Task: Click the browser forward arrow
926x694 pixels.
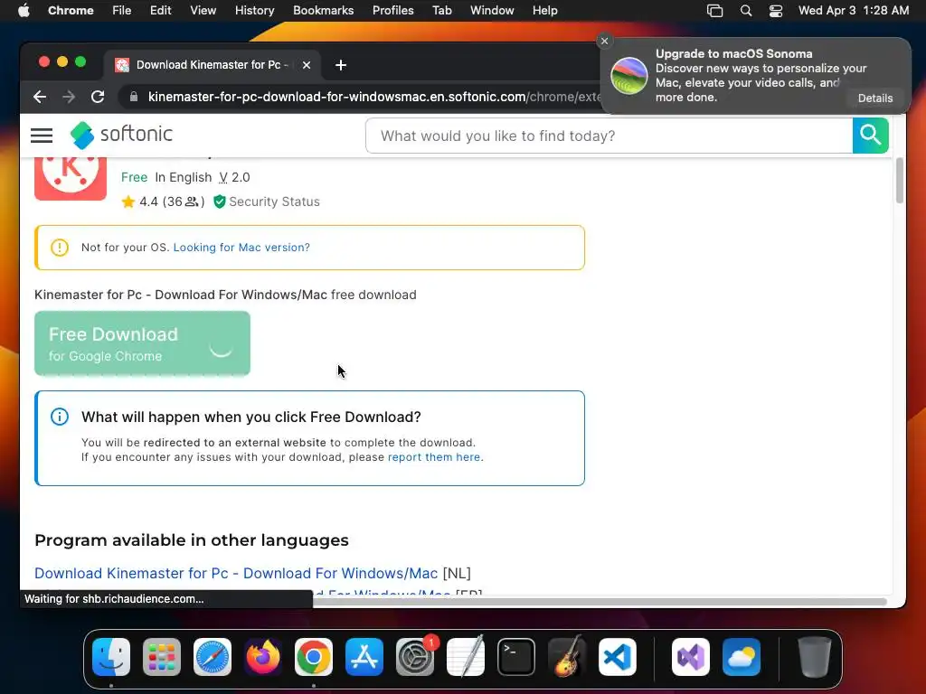Action: (x=69, y=97)
